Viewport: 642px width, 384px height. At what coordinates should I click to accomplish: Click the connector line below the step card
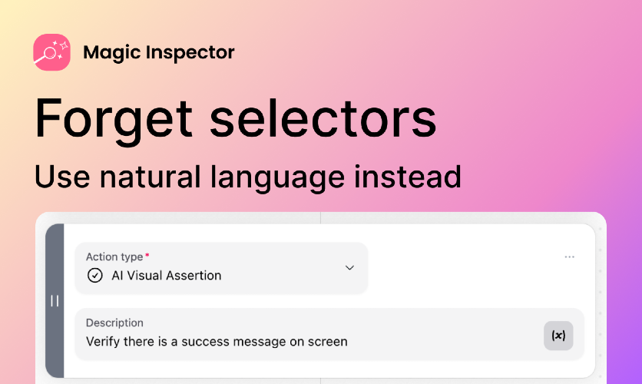pyautogui.click(x=320, y=381)
